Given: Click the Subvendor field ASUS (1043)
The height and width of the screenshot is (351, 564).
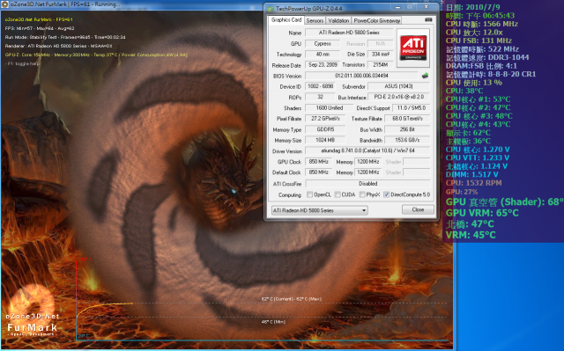Looking at the screenshot, I should tap(399, 86).
